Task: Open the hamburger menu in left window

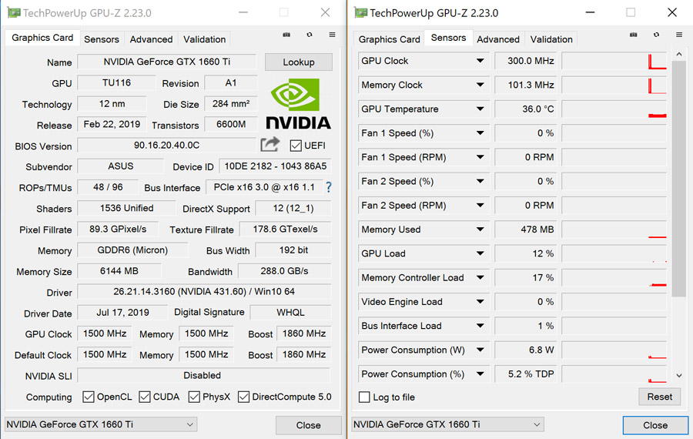Action: [x=332, y=35]
